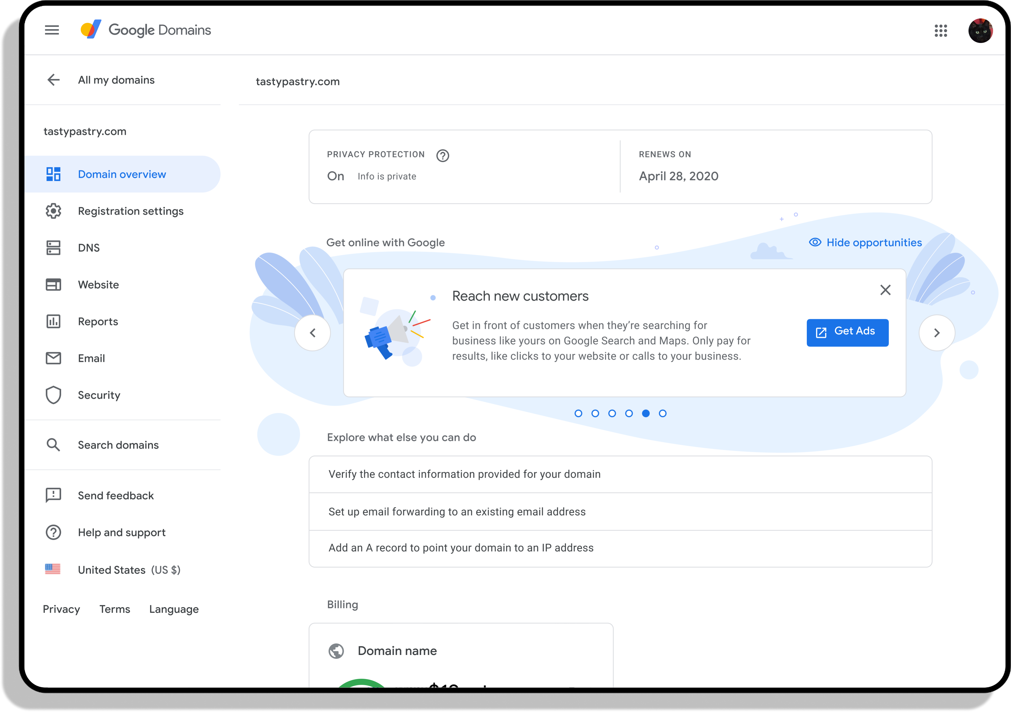This screenshot has width=1011, height=712.
Task: Dismiss the Reach new customers card
Action: click(886, 290)
